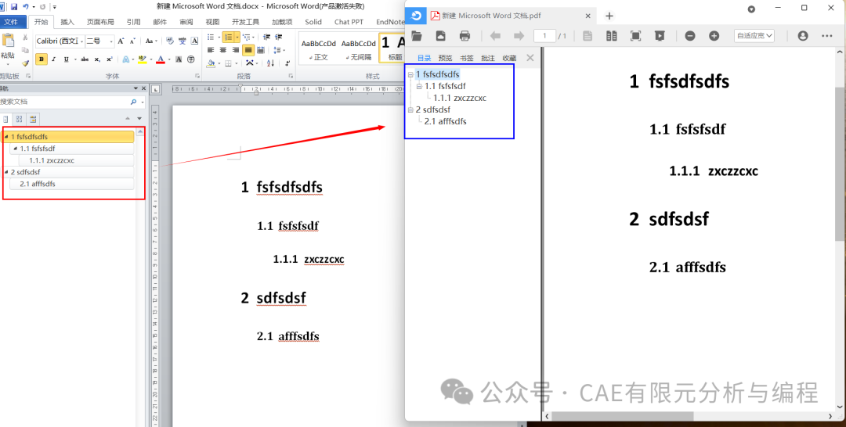Click the Cut scissors icon
The height and width of the screenshot is (427, 846).
(25, 38)
